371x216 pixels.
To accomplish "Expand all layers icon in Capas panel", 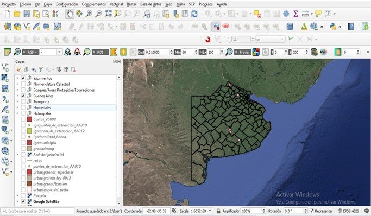I will pyautogui.click(x=59, y=69).
